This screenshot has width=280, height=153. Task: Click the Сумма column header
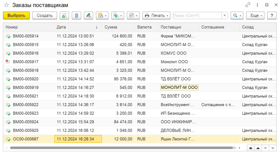click(118, 27)
